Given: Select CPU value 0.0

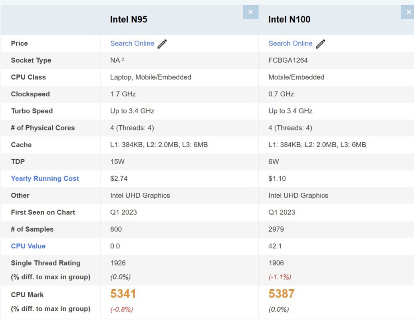Looking at the screenshot, I should 115,246.
